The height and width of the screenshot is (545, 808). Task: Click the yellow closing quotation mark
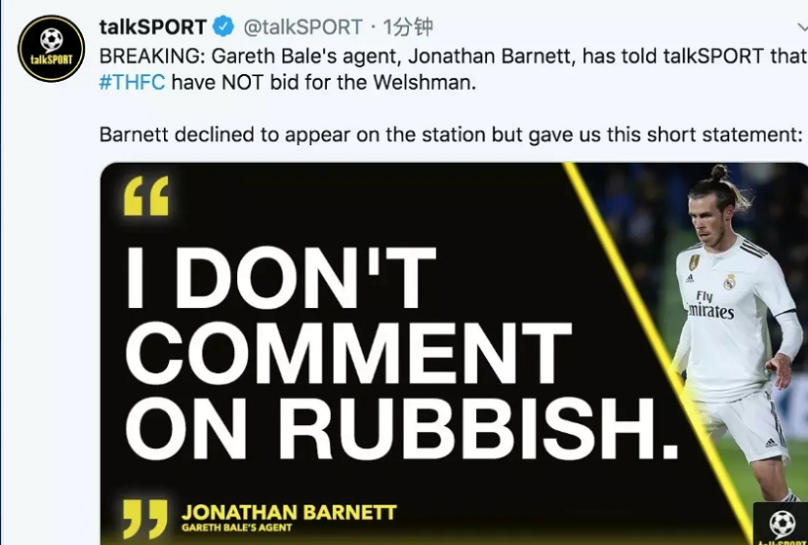pyautogui.click(x=145, y=519)
